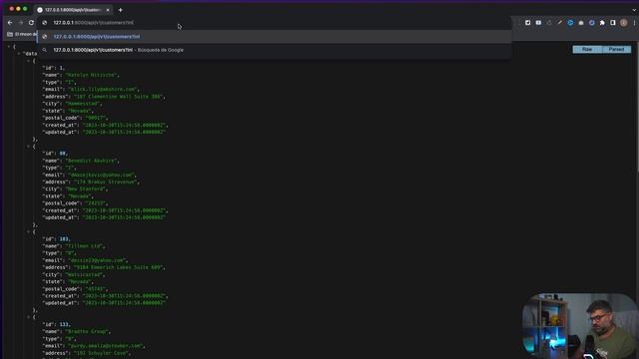Reload the page with the refresh icon
The height and width of the screenshot is (359, 639).
31,23
